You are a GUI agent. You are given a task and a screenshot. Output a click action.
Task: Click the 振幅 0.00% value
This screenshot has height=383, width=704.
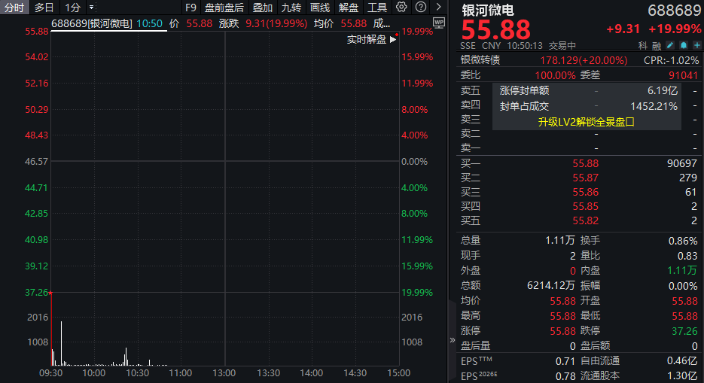click(683, 286)
